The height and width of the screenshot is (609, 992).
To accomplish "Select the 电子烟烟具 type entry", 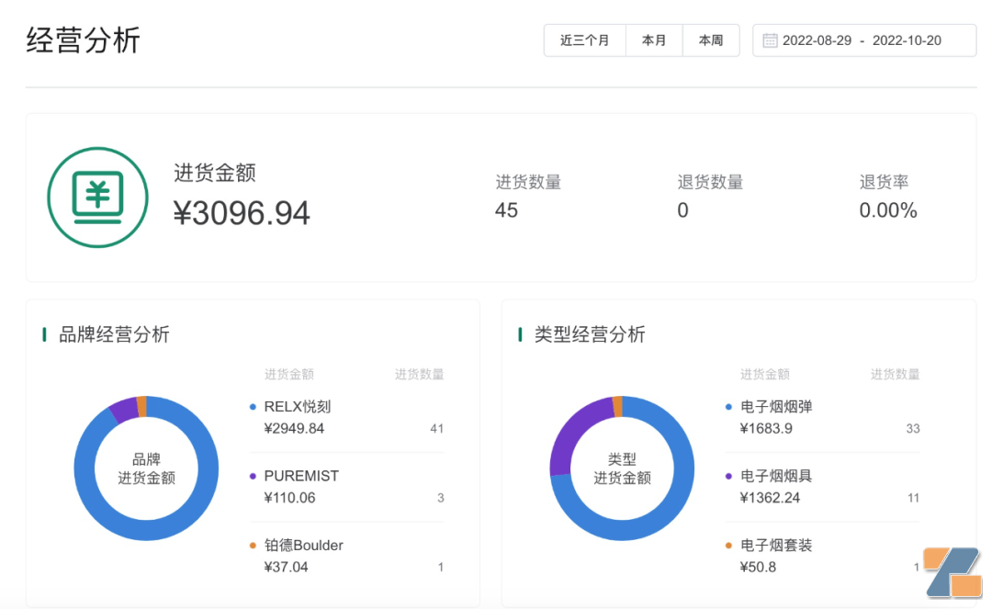I will pyautogui.click(x=776, y=476).
